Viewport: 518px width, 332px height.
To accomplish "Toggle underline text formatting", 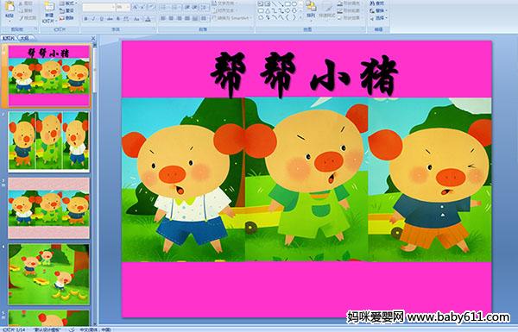I will coord(102,19).
